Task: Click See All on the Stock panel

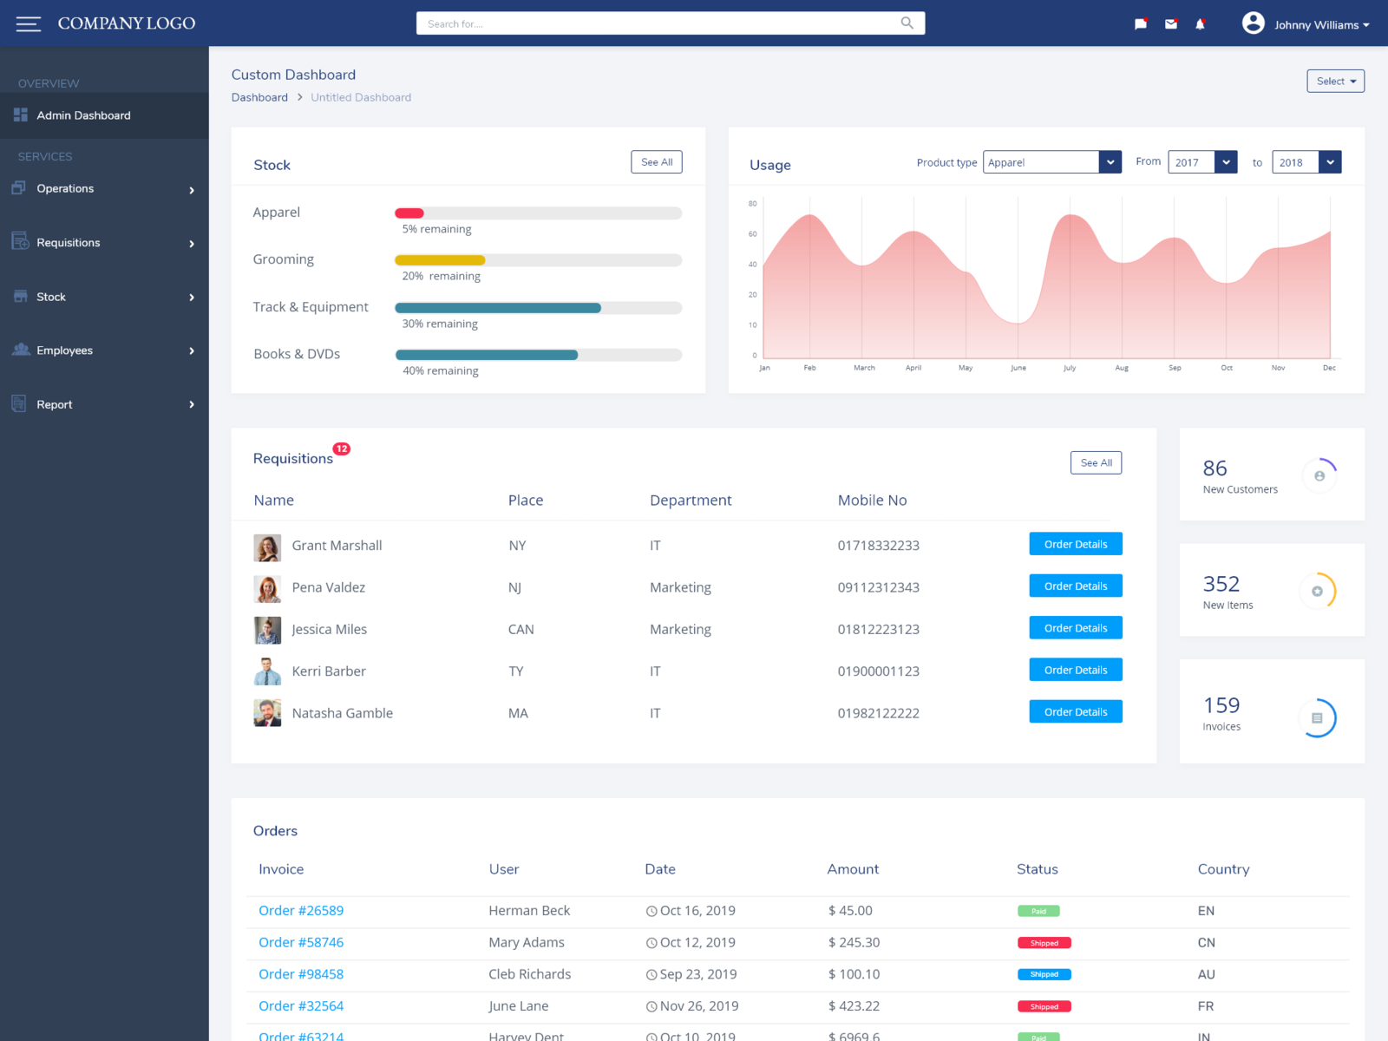Action: pyautogui.click(x=656, y=161)
